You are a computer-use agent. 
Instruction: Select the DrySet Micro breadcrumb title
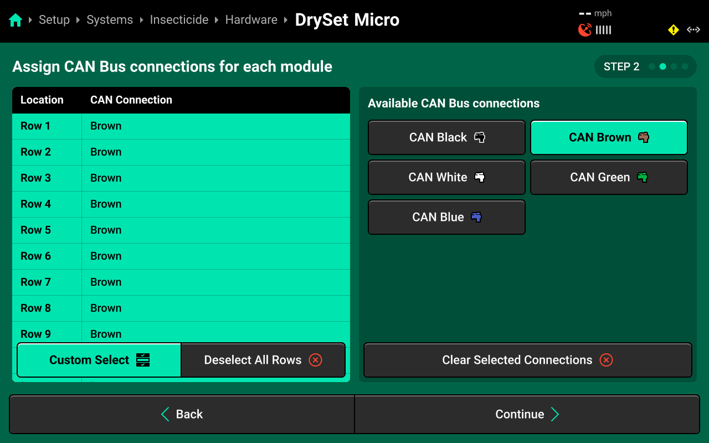click(347, 20)
